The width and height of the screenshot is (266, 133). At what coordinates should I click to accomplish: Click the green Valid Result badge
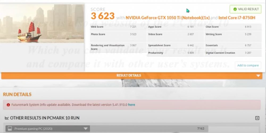tap(245, 9)
